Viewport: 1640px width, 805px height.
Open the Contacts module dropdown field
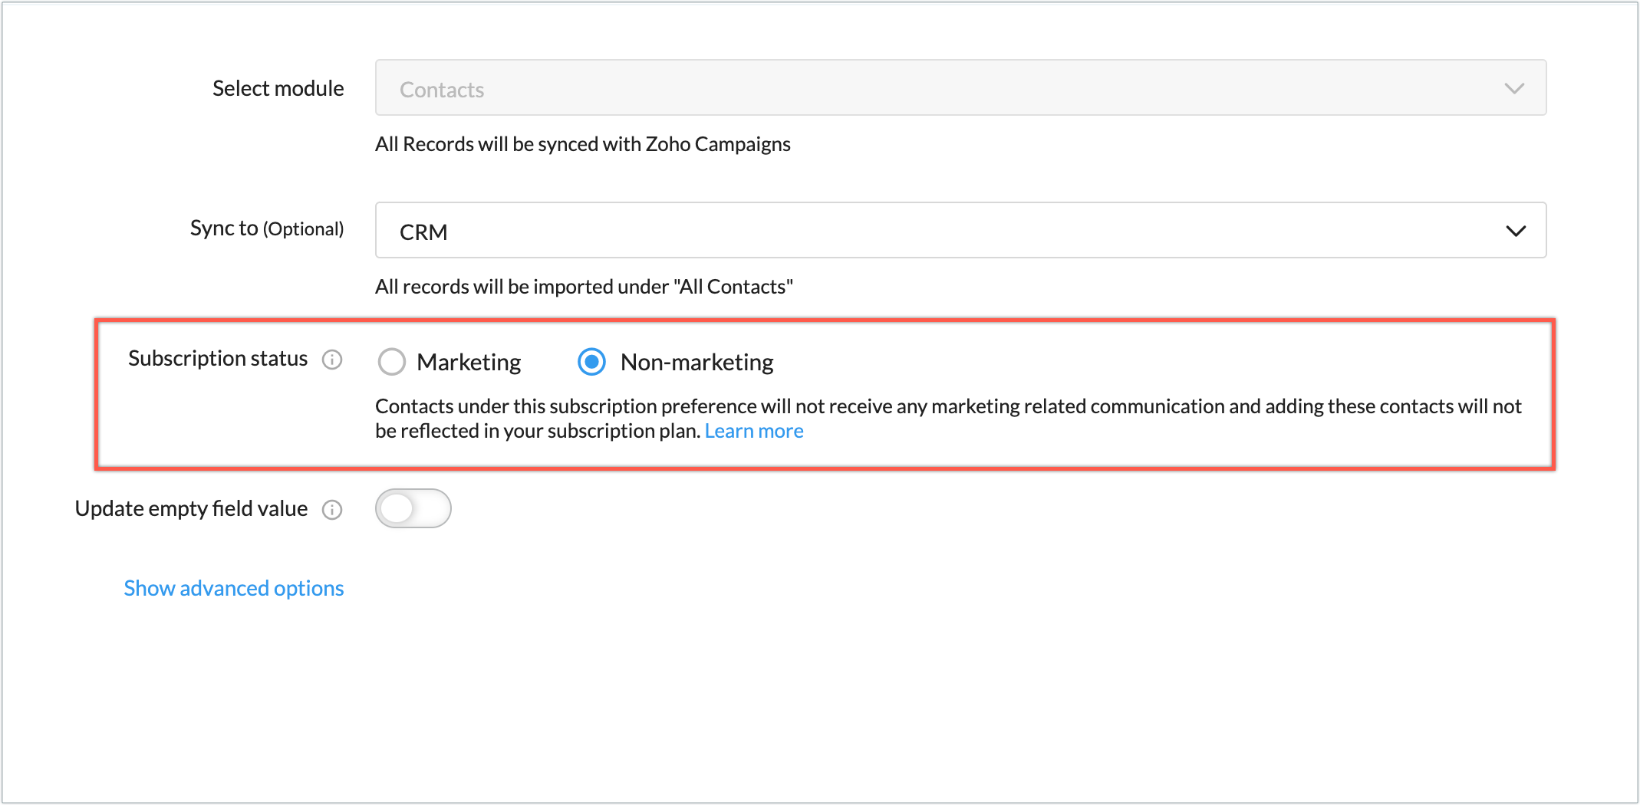click(x=920, y=88)
